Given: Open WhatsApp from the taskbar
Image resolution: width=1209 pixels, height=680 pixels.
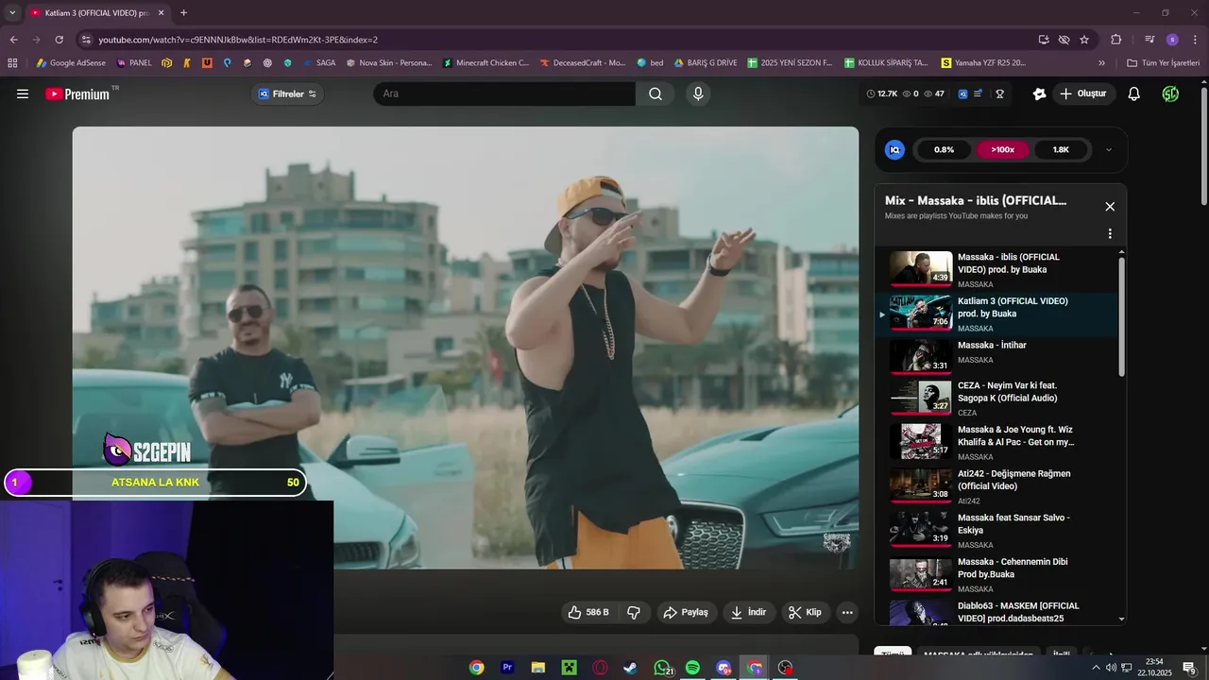Looking at the screenshot, I should (x=662, y=668).
